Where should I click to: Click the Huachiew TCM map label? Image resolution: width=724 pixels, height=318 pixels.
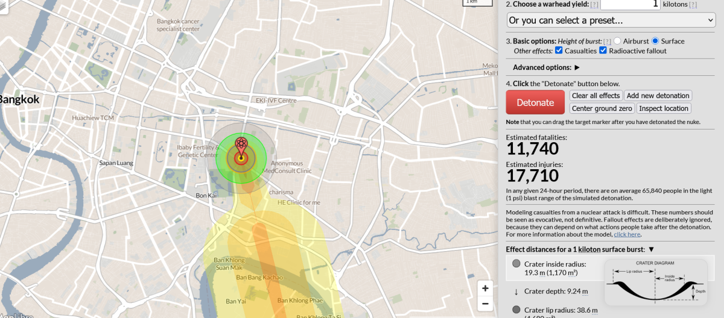92,117
